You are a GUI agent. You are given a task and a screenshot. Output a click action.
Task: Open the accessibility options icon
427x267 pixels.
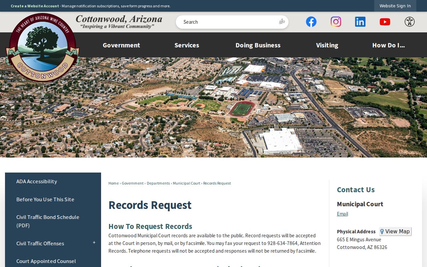pos(410,22)
